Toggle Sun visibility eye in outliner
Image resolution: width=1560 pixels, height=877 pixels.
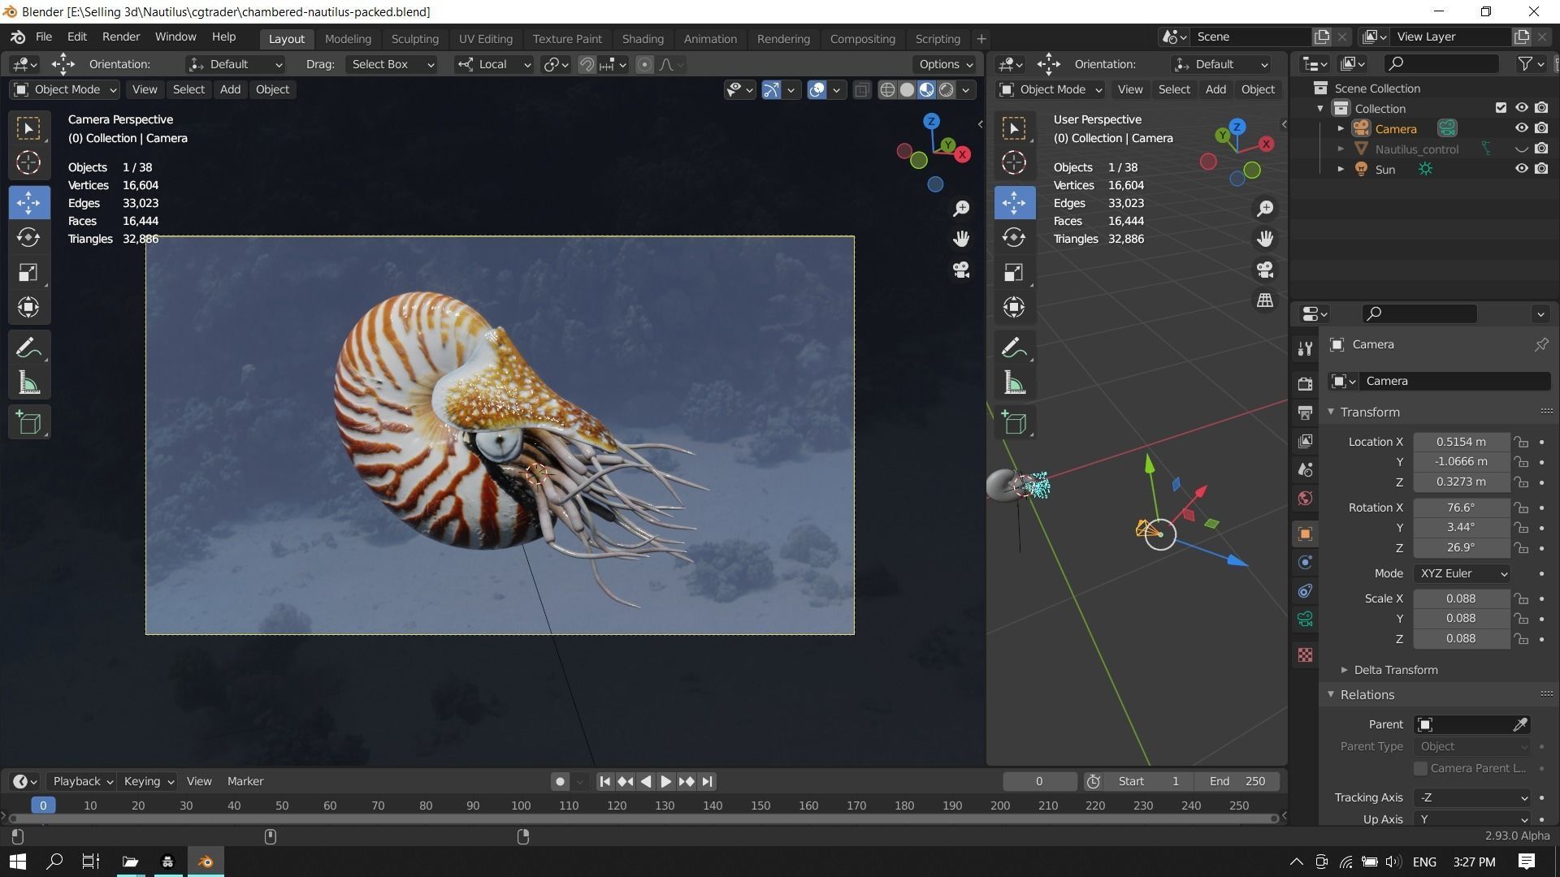[1521, 169]
